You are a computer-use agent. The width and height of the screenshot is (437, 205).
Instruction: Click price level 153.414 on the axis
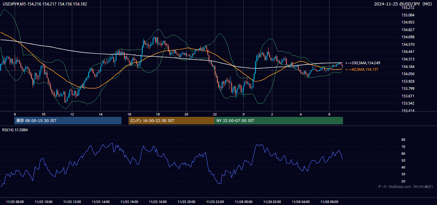point(408,111)
